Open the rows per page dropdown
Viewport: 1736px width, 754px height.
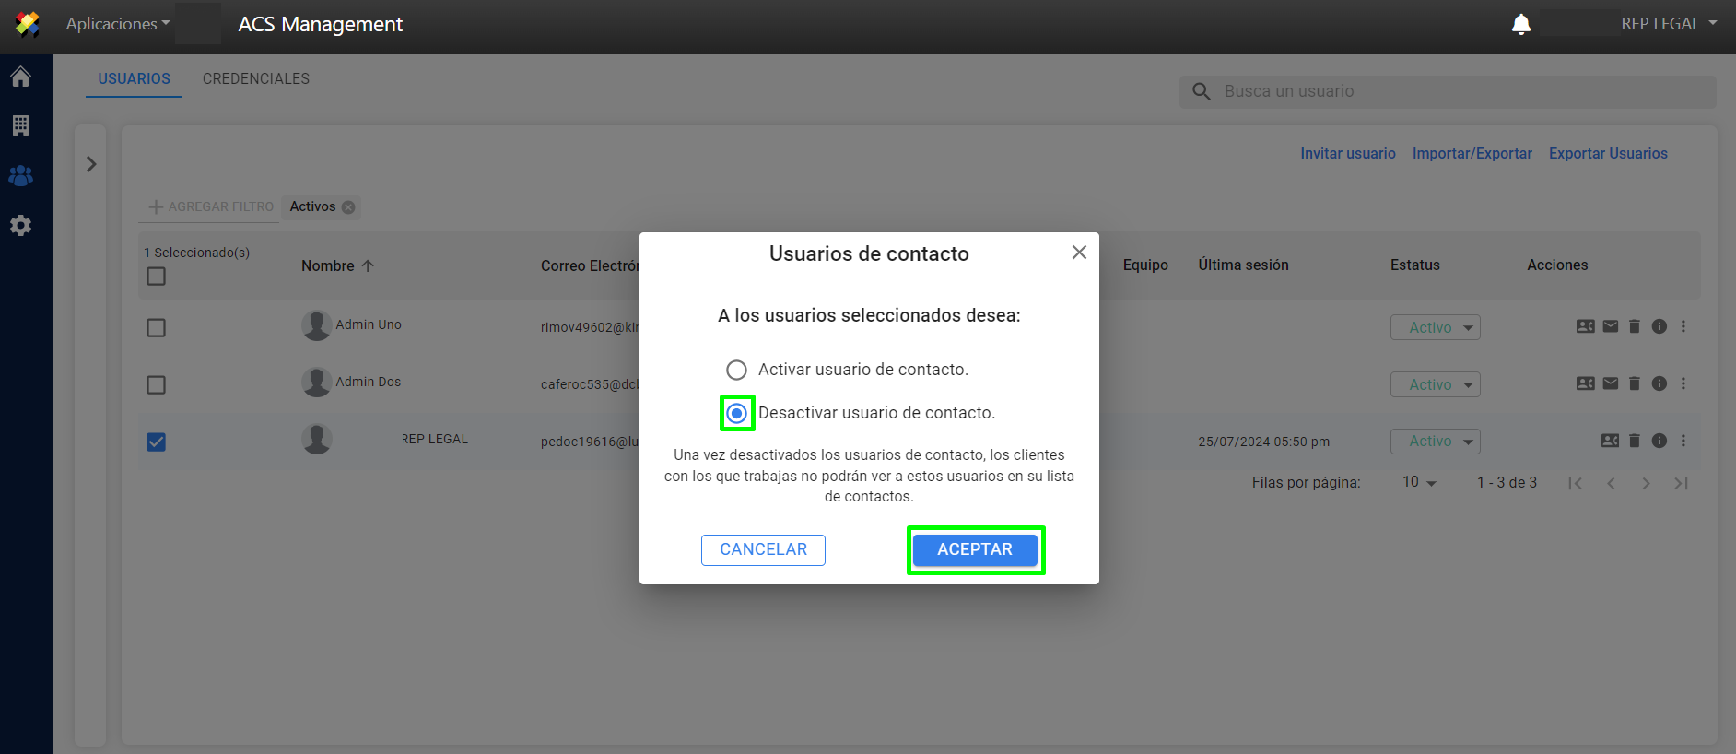pos(1419,483)
